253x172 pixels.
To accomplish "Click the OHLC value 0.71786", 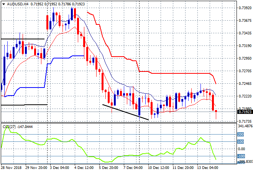I will point(64,4).
